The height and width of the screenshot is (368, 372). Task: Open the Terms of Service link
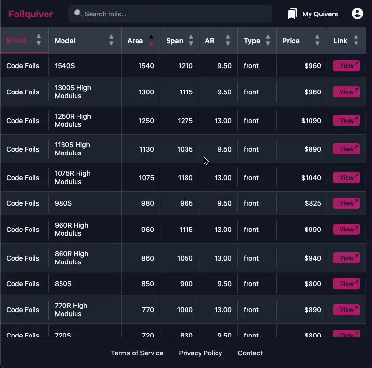click(x=137, y=353)
